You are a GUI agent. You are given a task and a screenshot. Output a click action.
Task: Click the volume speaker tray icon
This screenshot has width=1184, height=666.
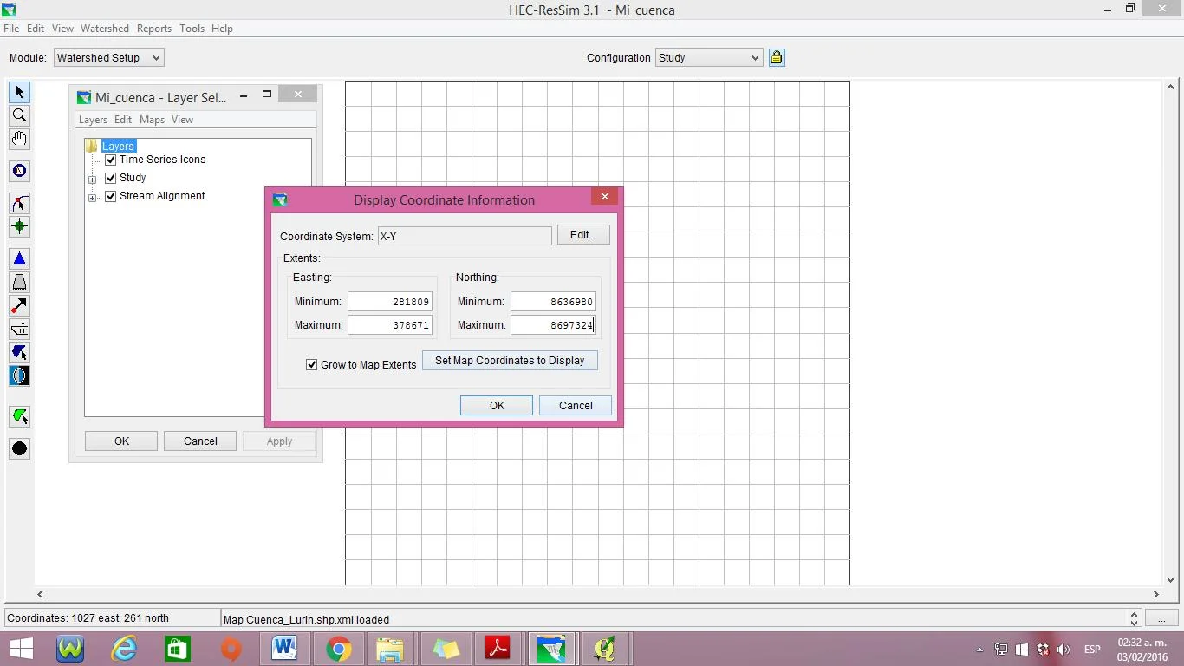tap(1064, 650)
